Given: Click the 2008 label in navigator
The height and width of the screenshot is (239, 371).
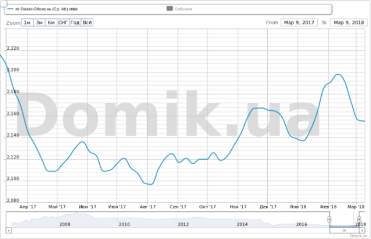Looking at the screenshot, I should (65, 224).
